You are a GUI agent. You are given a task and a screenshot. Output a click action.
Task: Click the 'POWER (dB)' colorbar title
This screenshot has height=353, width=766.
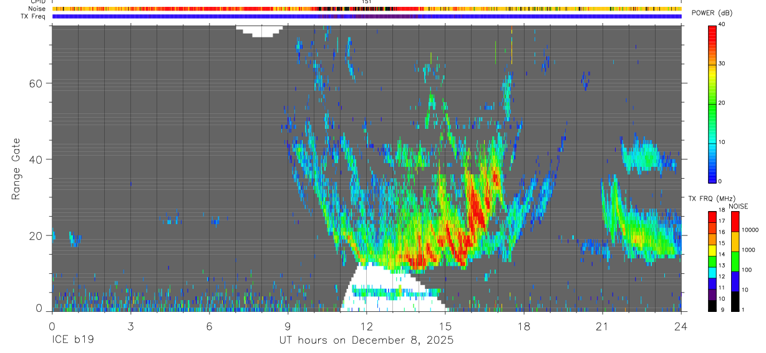pyautogui.click(x=712, y=14)
